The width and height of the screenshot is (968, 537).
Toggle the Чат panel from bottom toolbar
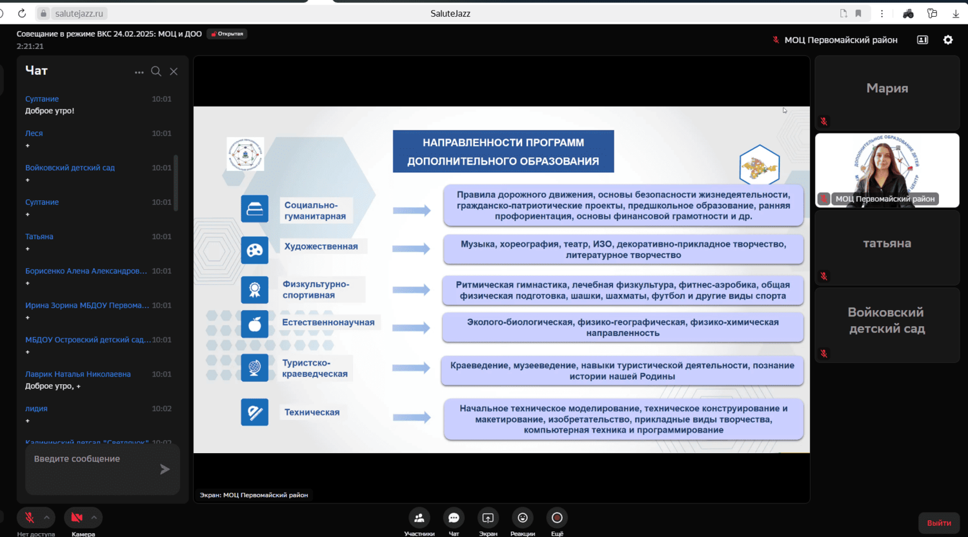(454, 522)
